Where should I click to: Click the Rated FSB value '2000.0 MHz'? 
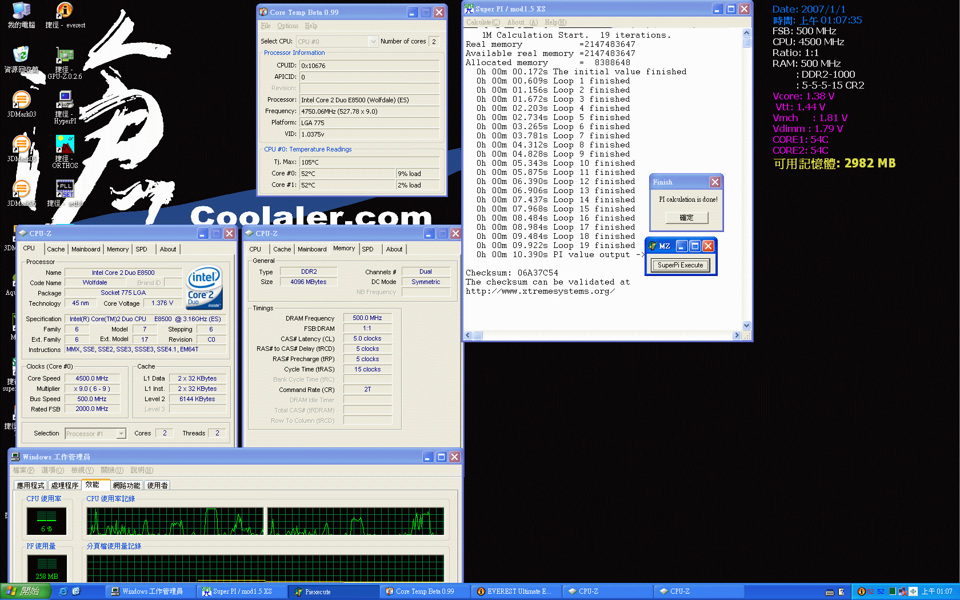click(92, 409)
